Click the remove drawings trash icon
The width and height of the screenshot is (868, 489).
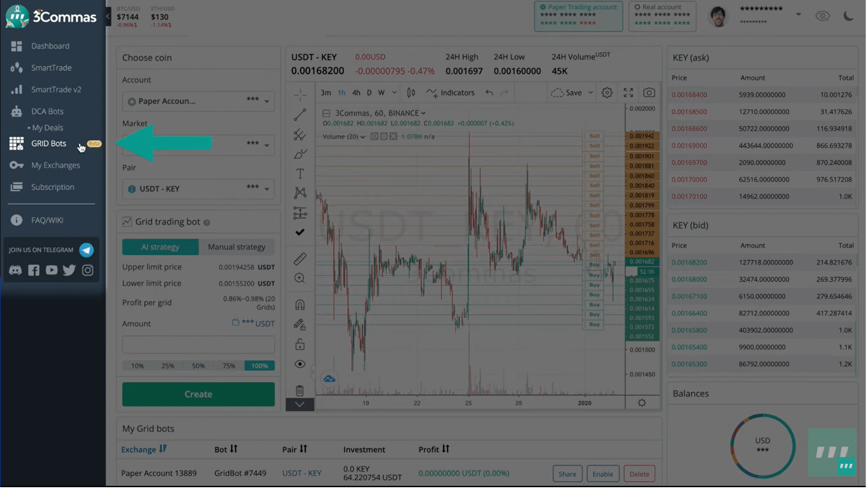tap(300, 391)
